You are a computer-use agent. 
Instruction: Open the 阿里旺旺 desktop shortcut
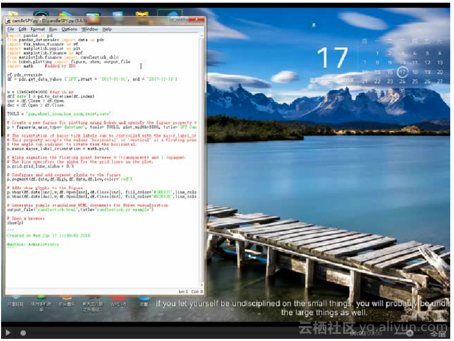[x=15, y=301]
